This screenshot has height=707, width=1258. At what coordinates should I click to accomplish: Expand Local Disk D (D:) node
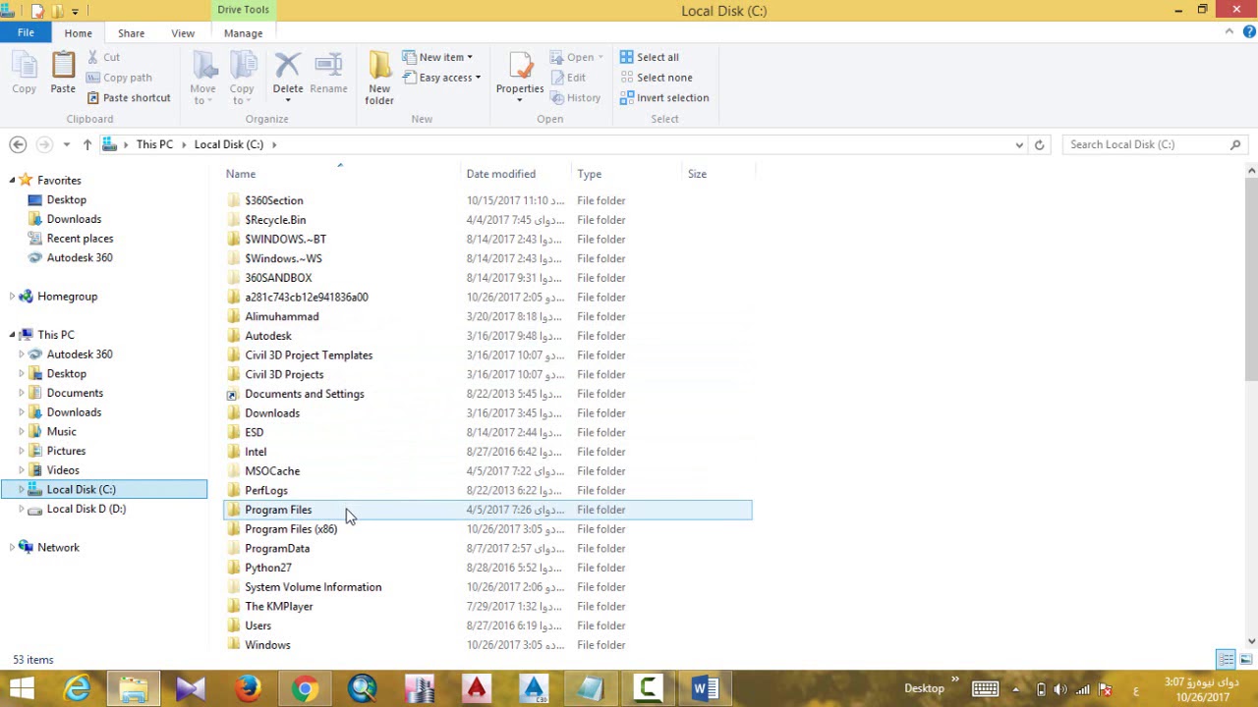[x=22, y=509]
